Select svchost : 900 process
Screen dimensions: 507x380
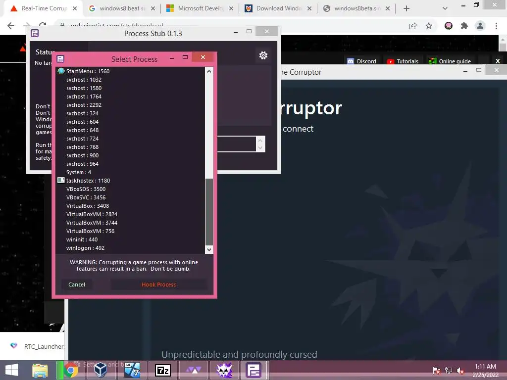[131, 155]
